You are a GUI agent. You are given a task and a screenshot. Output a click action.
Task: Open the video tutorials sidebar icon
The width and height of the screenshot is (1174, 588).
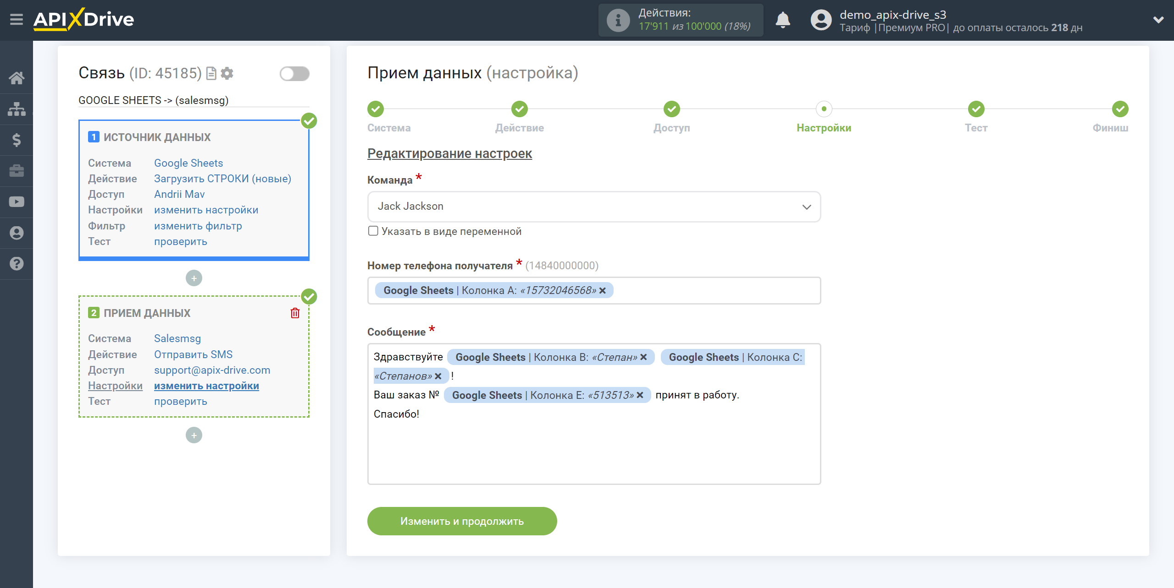tap(17, 202)
